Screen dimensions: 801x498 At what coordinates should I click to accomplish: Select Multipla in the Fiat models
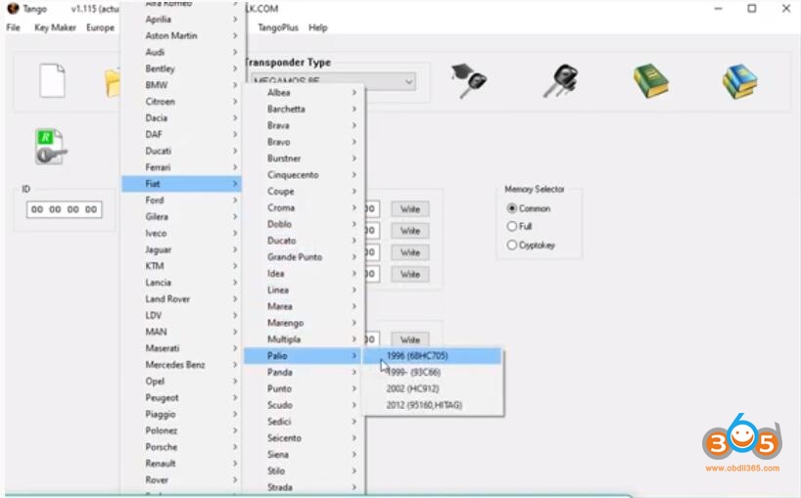[304, 340]
